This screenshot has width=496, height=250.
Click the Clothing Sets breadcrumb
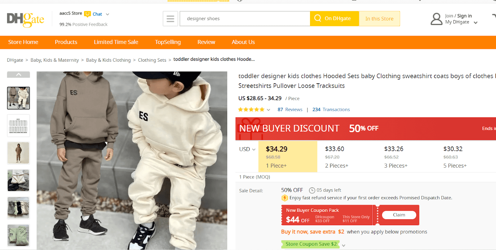(x=152, y=60)
